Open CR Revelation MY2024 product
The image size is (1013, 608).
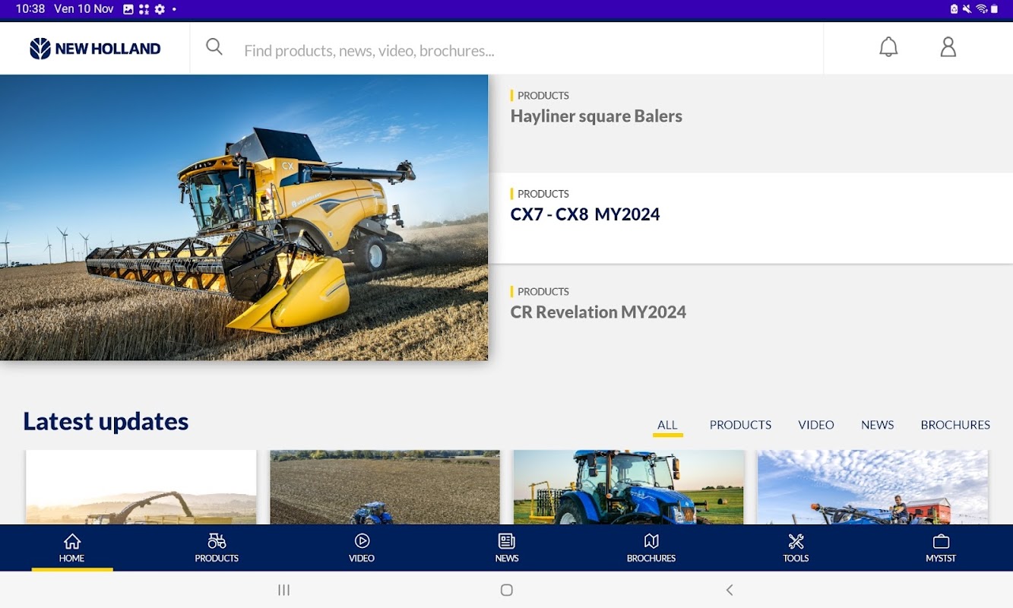tap(751, 312)
